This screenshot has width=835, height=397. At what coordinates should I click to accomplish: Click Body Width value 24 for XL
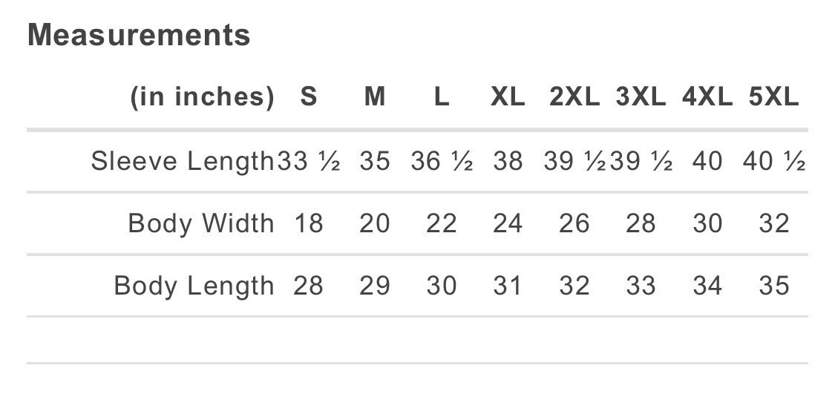click(508, 223)
